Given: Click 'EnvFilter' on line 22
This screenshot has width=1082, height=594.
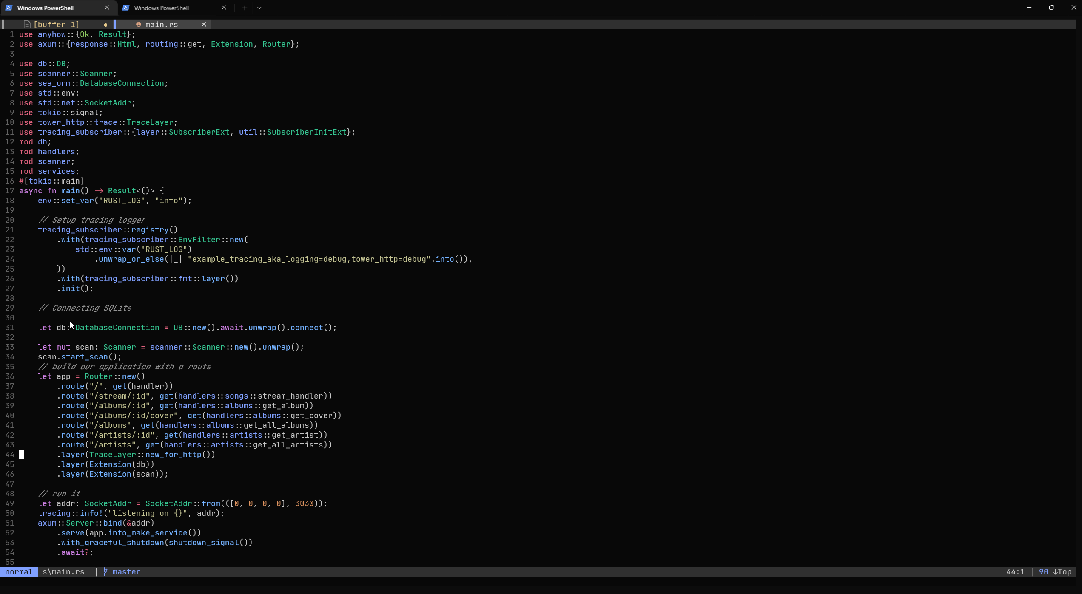Looking at the screenshot, I should 199,240.
